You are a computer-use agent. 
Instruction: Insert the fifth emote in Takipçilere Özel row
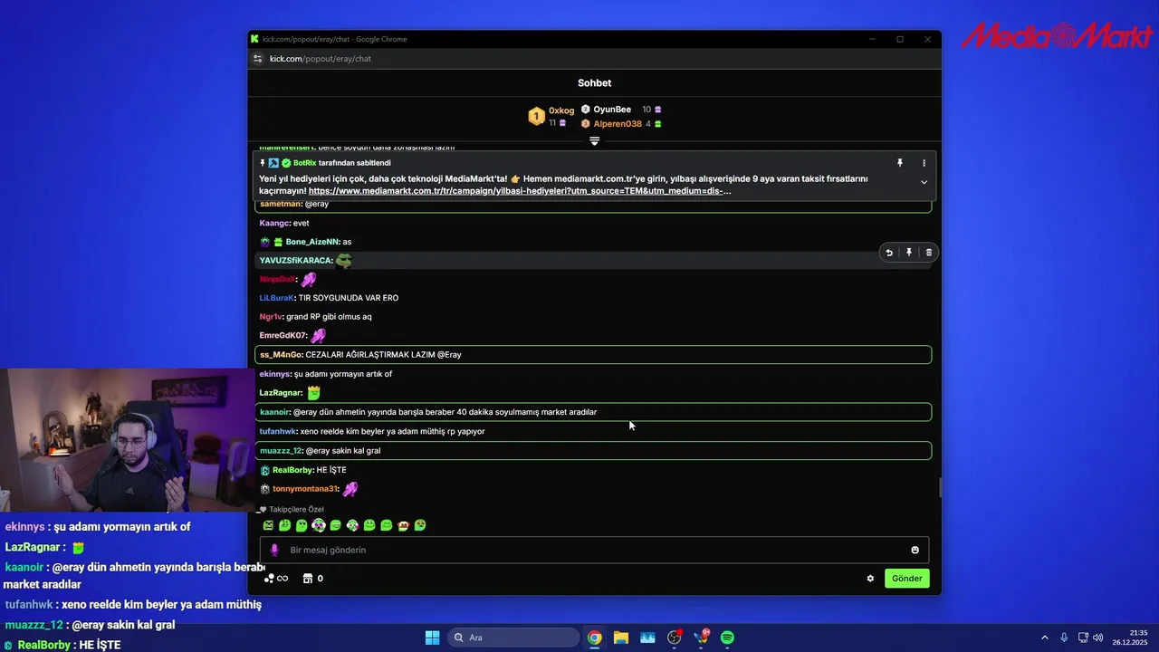[335, 525]
